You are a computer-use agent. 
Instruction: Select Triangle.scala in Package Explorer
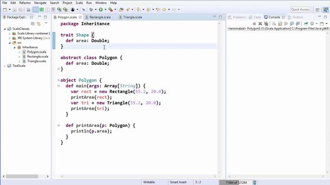[37, 61]
